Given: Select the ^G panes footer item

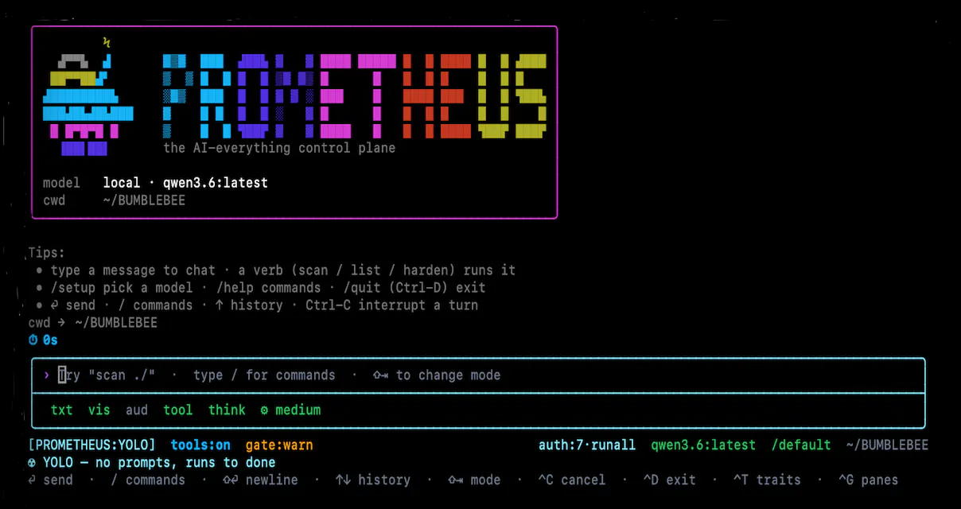Looking at the screenshot, I should (x=868, y=480).
